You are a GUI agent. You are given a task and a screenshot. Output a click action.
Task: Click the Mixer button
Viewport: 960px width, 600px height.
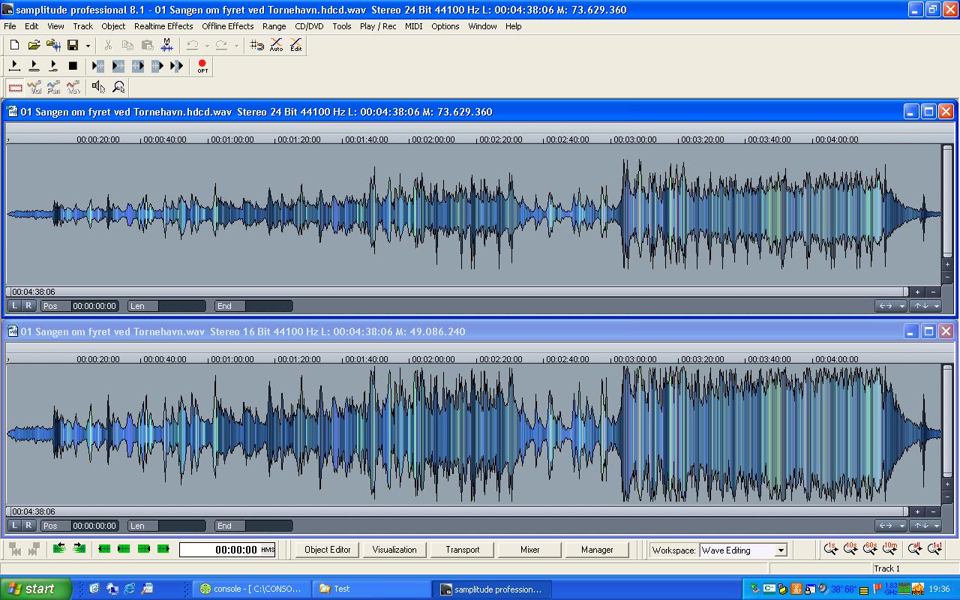tap(529, 550)
